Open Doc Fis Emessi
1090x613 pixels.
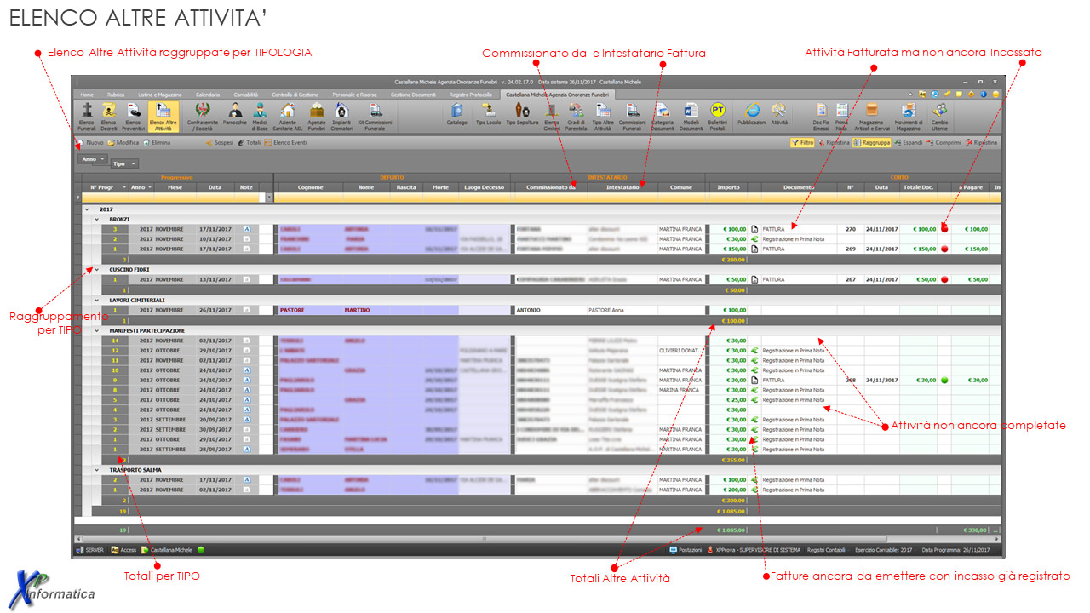point(821,117)
